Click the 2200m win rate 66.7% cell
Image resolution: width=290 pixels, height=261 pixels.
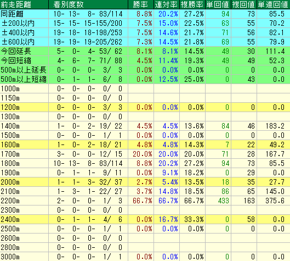coord(142,201)
